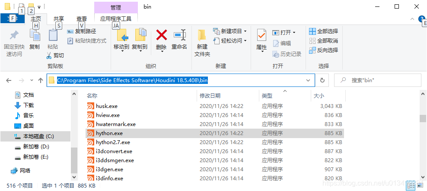Click the address bar path field
The height and width of the screenshot is (191, 427).
pyautogui.click(x=181, y=80)
